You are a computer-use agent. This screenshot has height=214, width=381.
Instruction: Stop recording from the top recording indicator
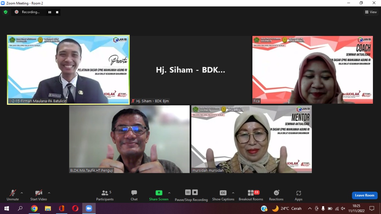pyautogui.click(x=57, y=12)
